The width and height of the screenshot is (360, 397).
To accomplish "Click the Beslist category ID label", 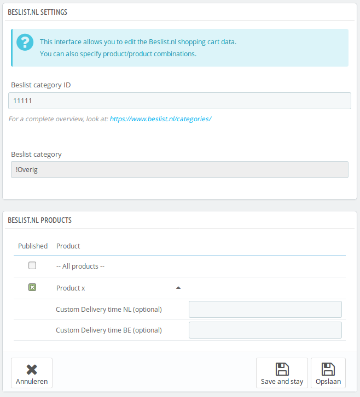I will pos(41,85).
